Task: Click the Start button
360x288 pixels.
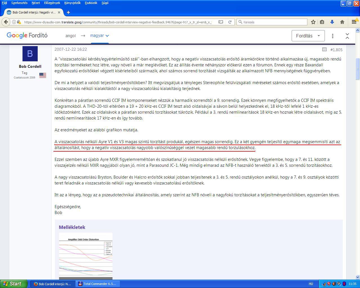Action: point(14,284)
